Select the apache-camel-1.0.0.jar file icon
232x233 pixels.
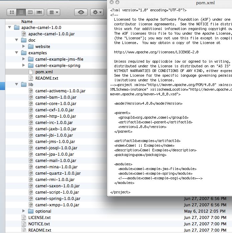point(24,34)
